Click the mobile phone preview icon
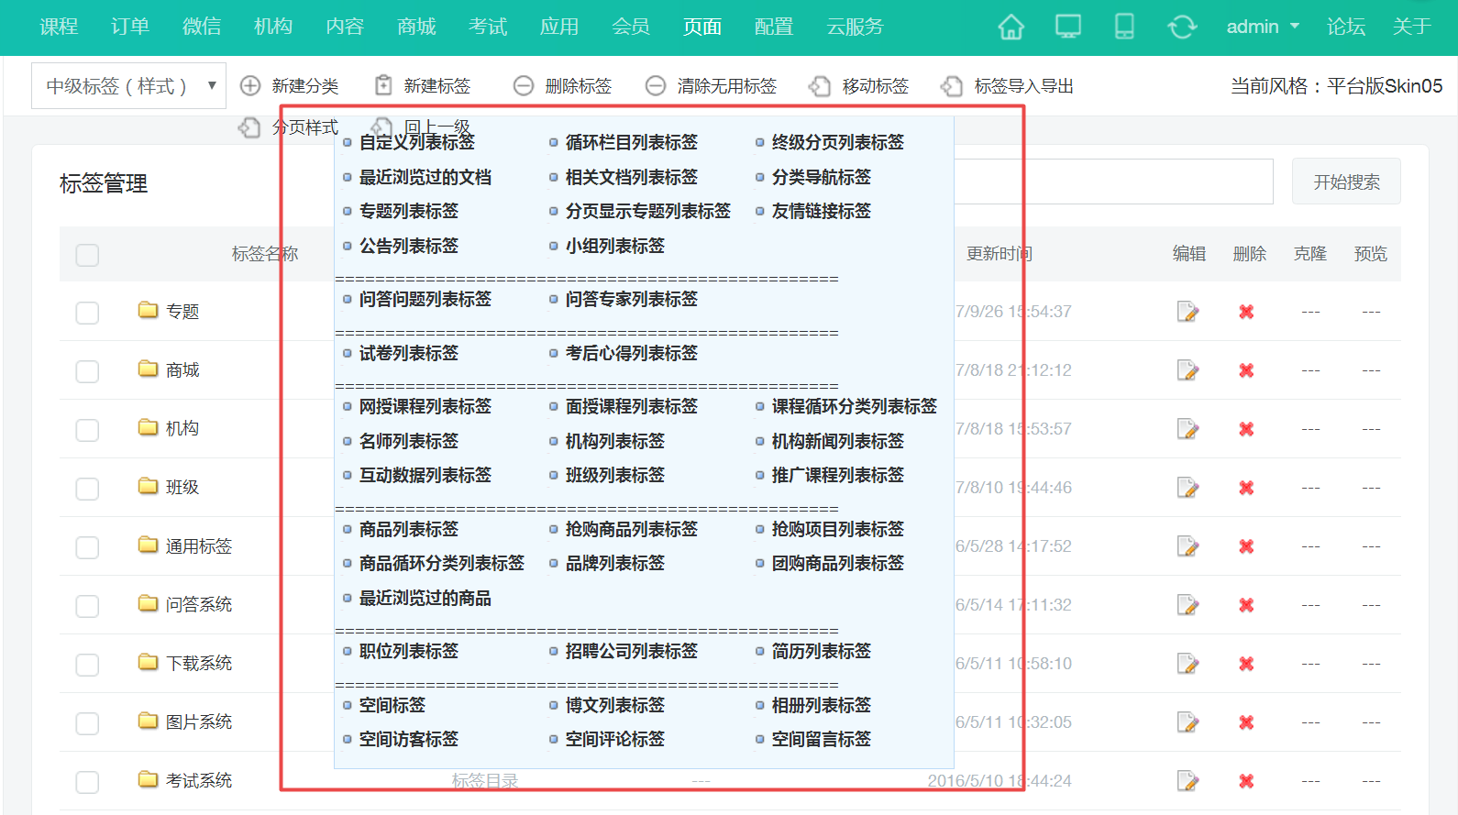1458x815 pixels. tap(1124, 27)
